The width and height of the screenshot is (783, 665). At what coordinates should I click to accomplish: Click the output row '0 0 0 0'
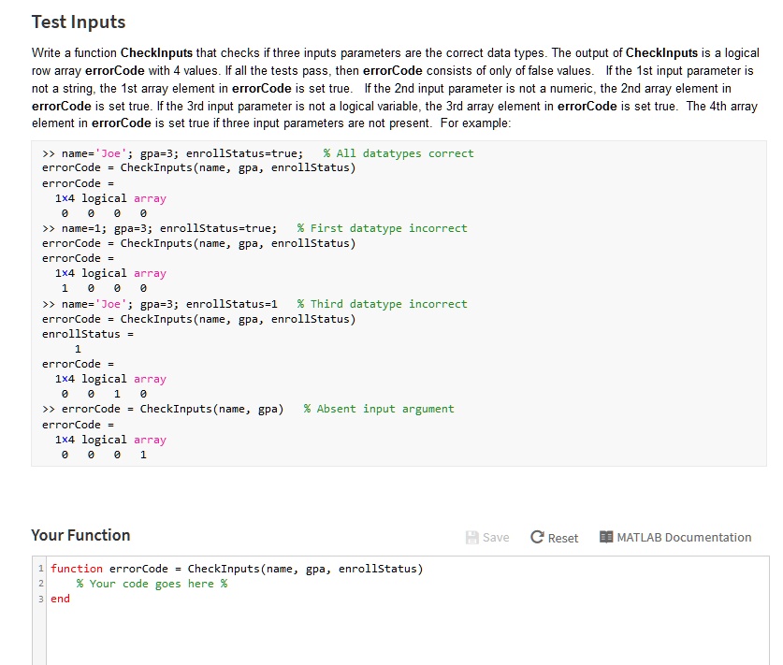coord(104,213)
